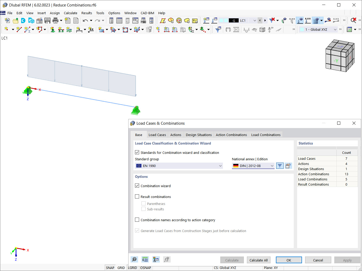Image resolution: width=362 pixels, height=271 pixels.
Task: Switch to the Design Situations tab
Action: click(x=199, y=135)
